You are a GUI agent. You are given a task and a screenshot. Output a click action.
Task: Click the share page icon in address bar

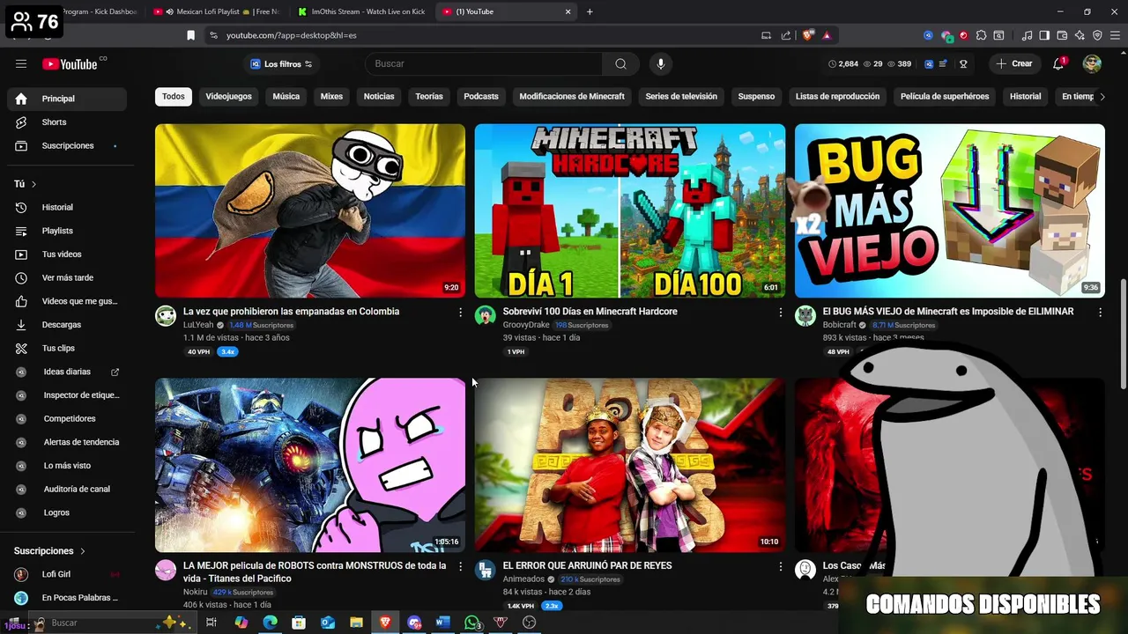pos(786,35)
